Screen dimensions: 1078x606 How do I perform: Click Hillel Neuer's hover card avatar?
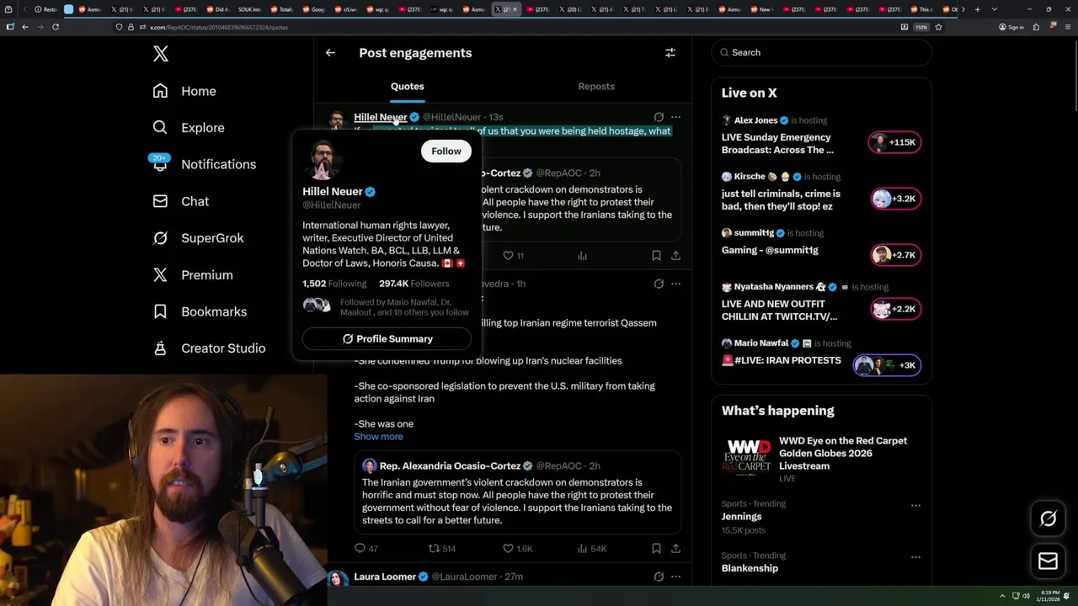[323, 160]
